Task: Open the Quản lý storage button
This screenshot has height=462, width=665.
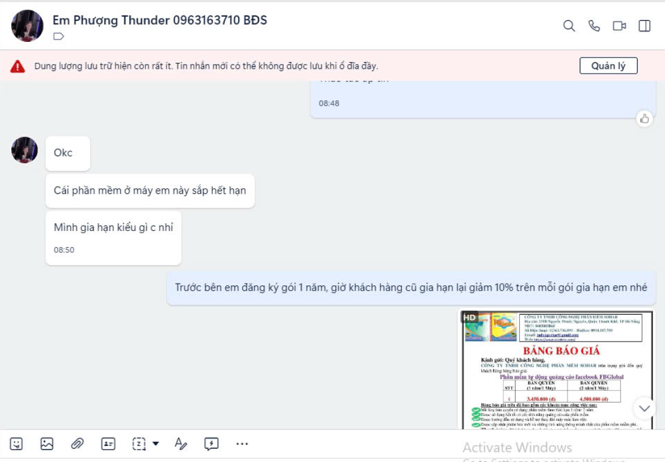Action: click(608, 66)
